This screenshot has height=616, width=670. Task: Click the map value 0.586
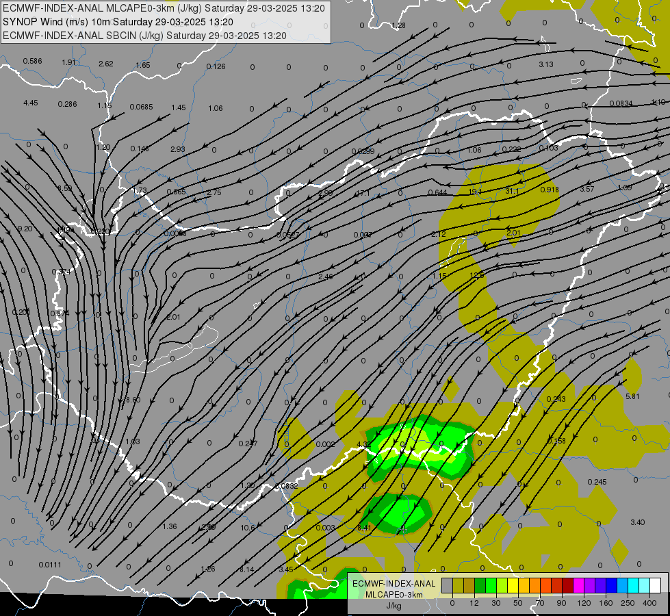(32, 61)
